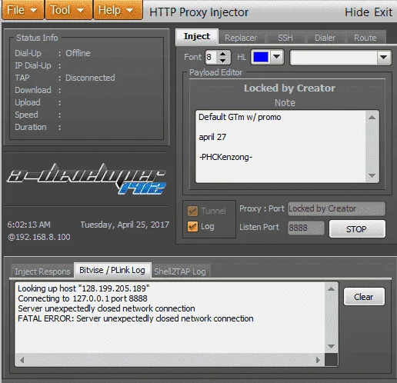
Task: Expand the HL color dropdown arrow
Action: [276, 57]
